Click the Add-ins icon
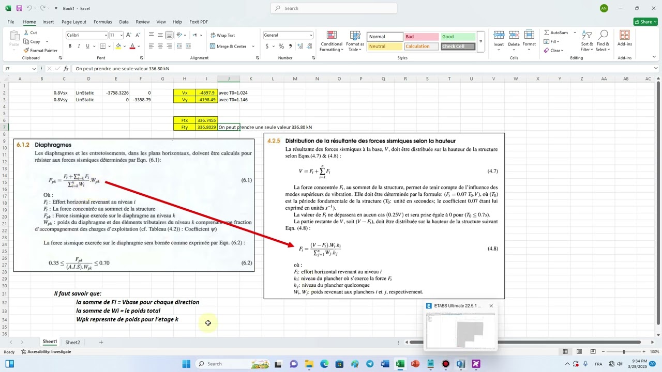Image resolution: width=662 pixels, height=372 pixels. pos(625,35)
